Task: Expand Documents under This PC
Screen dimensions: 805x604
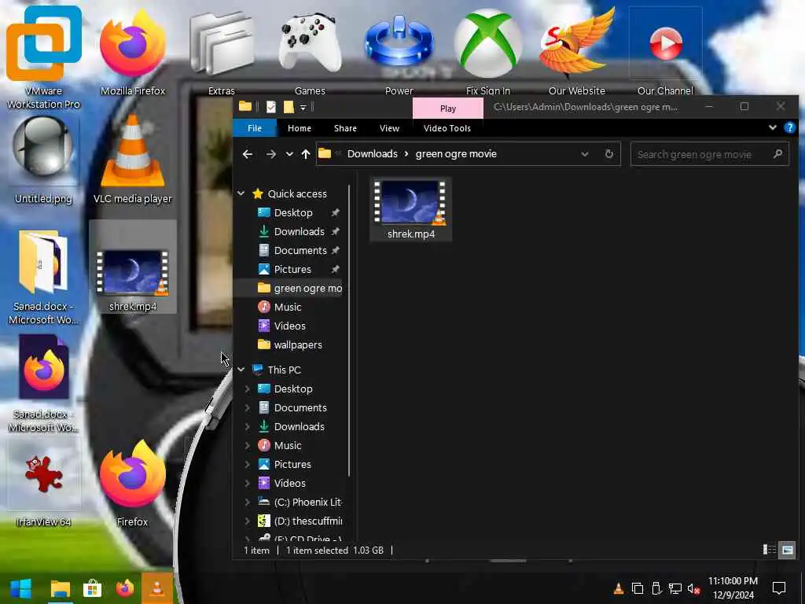Action: (248, 408)
